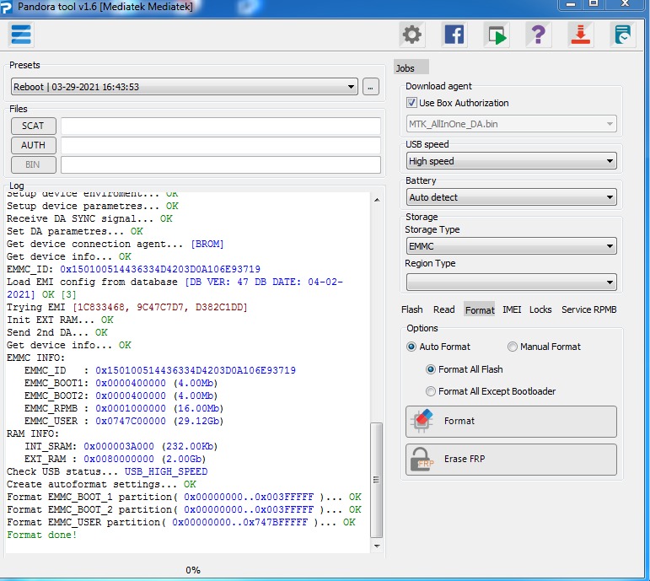This screenshot has width=650, height=581.
Task: Click the log scroll up arrow
Action: pos(376,200)
